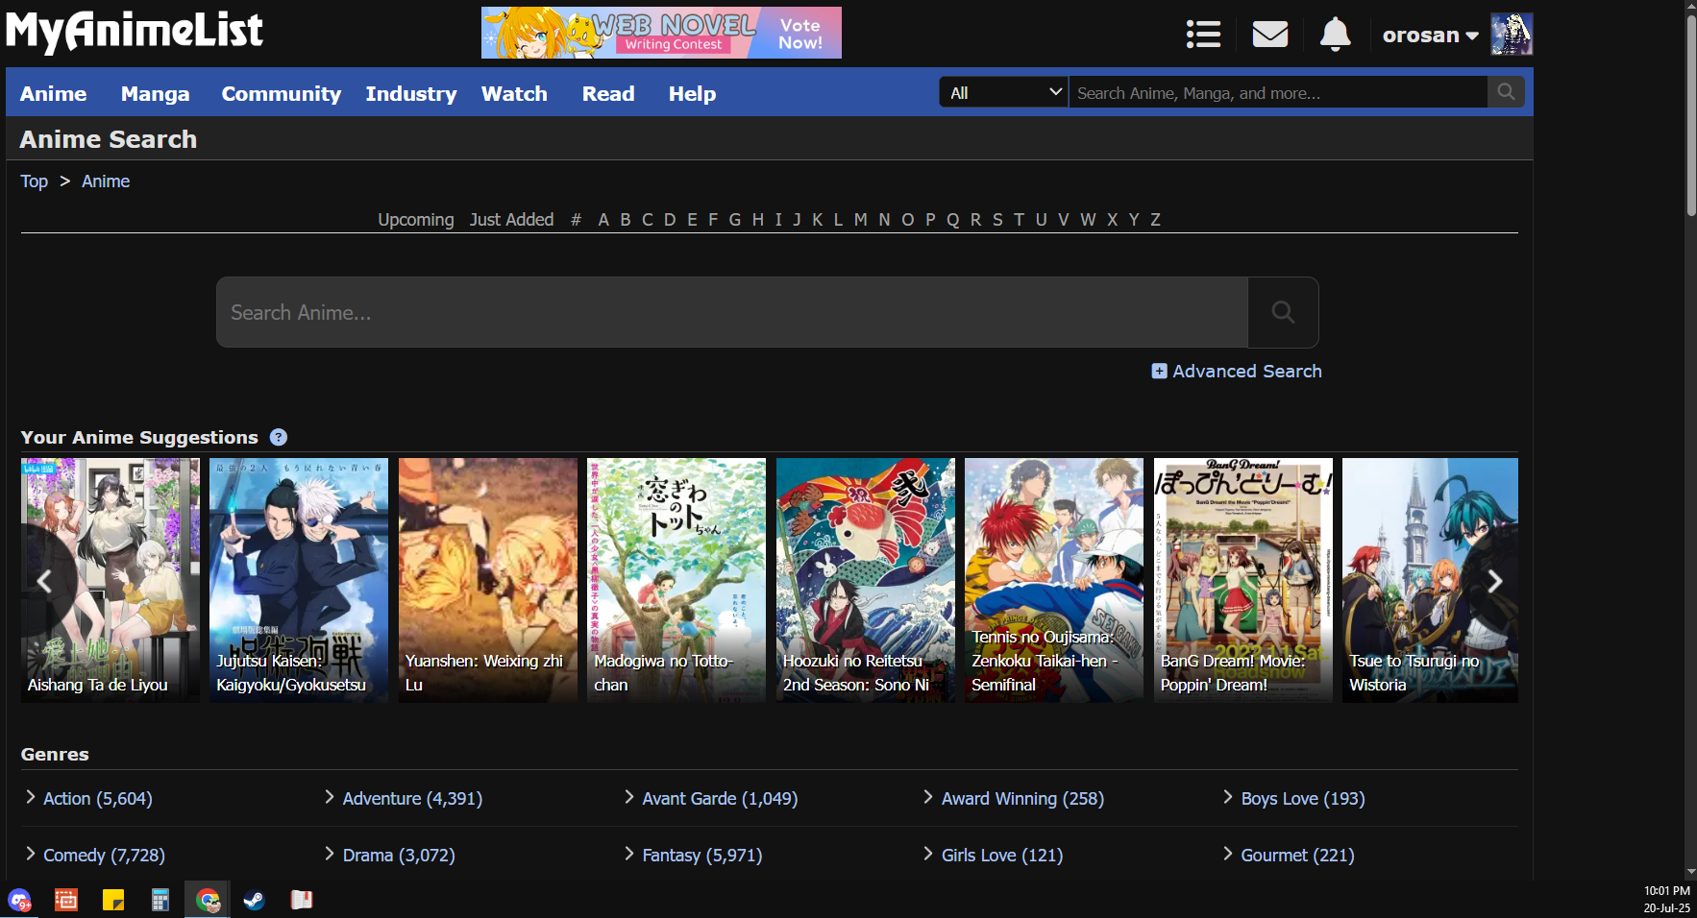The width and height of the screenshot is (1697, 918).
Task: Open Yuanshen: Weixing zhi Lu thumbnail
Action: click(x=488, y=580)
